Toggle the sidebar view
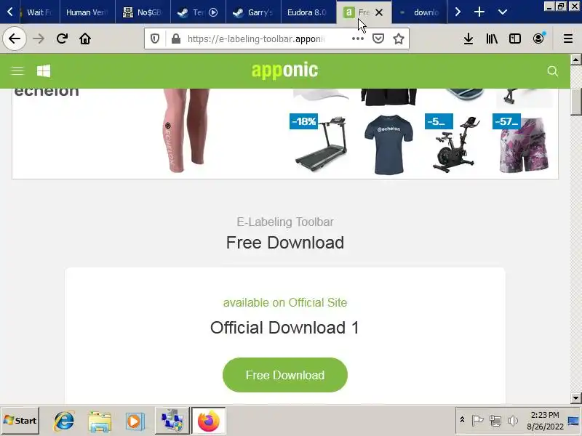 pos(515,39)
